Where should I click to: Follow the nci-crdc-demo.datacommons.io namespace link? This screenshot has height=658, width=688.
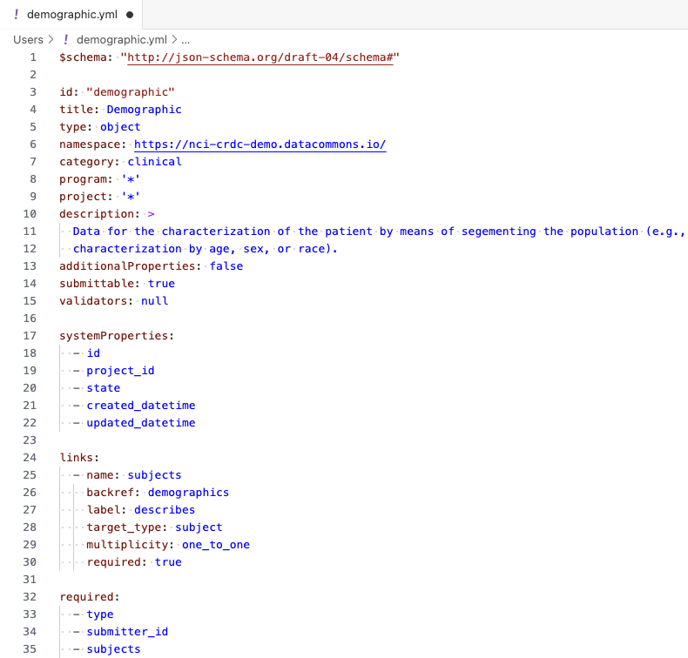(260, 144)
